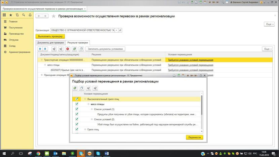Move row up with blue up arrow
Viewport: 279px width, 157px height.
(40, 49)
